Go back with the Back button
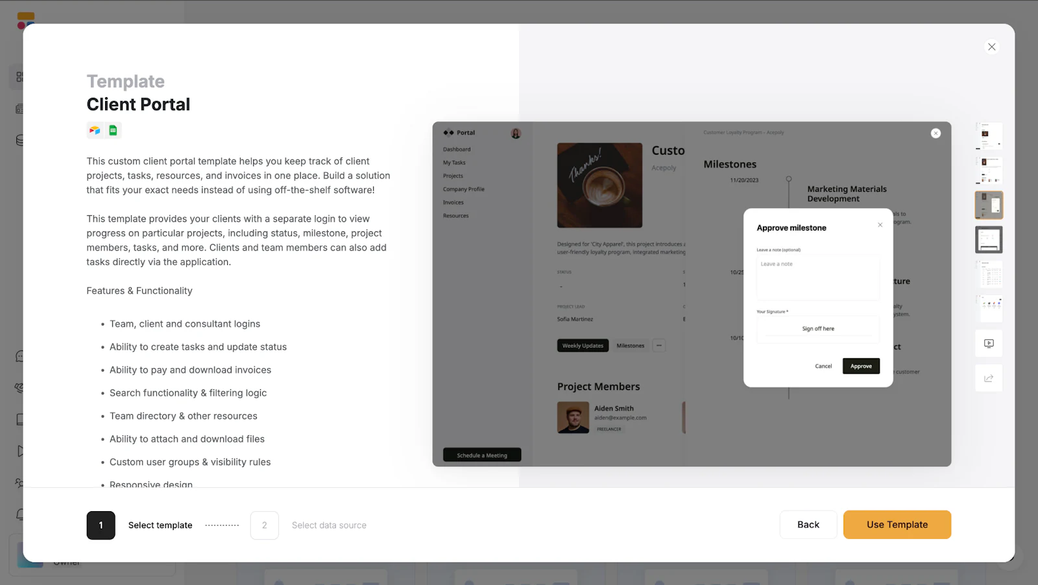This screenshot has width=1038, height=585. pyautogui.click(x=808, y=525)
